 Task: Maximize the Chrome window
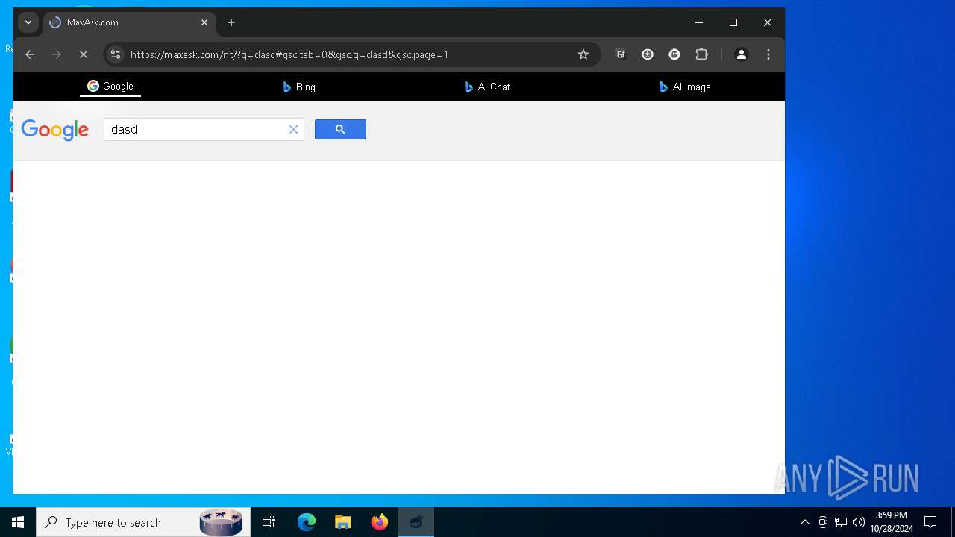point(733,22)
